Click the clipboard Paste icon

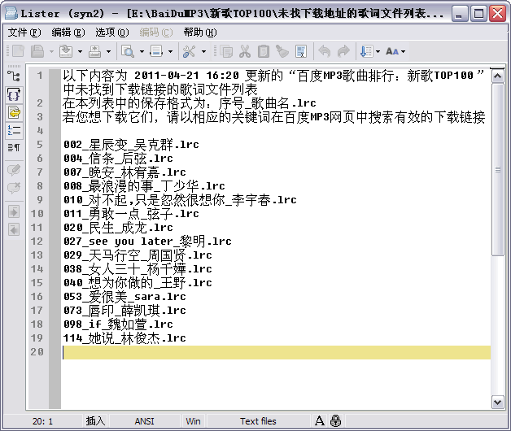click(264, 51)
